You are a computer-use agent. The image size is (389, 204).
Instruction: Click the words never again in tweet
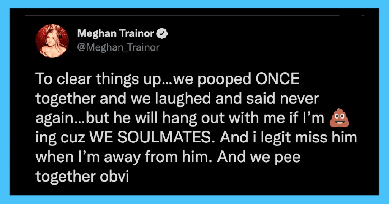pyautogui.click(x=299, y=99)
